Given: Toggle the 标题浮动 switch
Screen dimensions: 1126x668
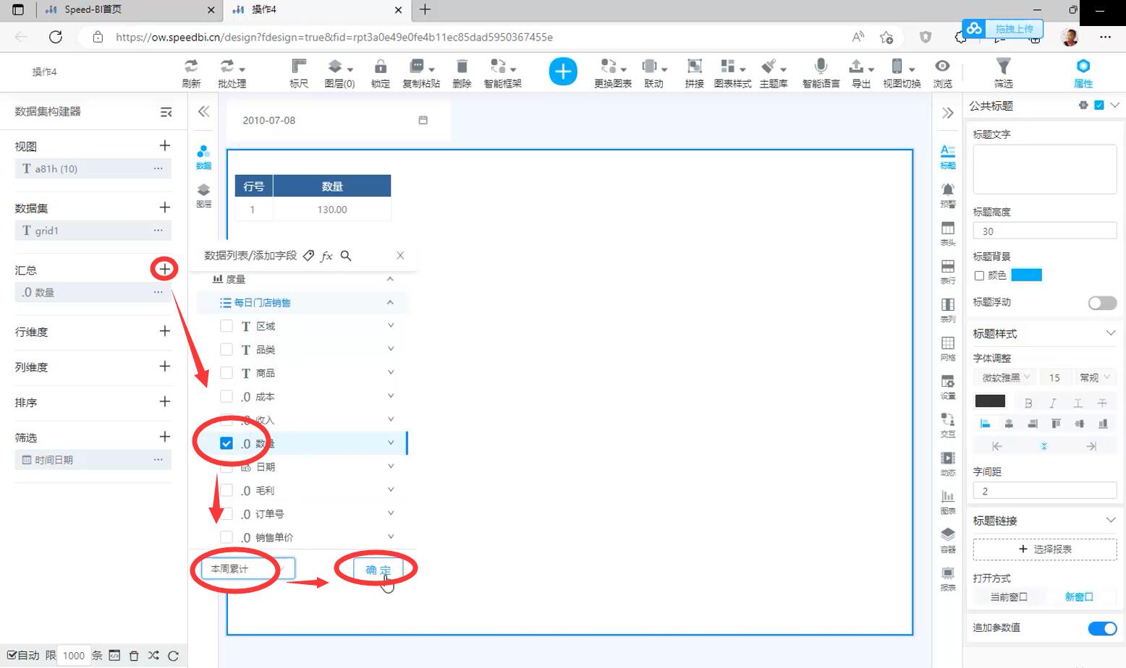Looking at the screenshot, I should (1102, 303).
